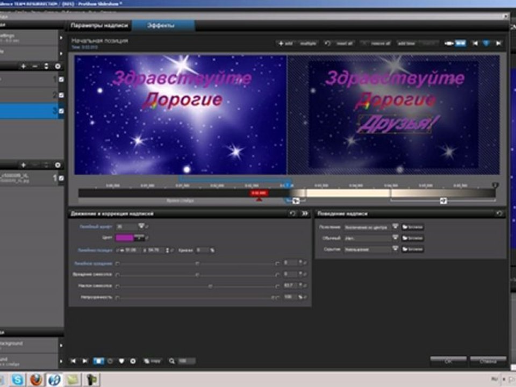Click gear icon in lower list toolbar
The width and height of the screenshot is (516, 387).
click(x=58, y=165)
